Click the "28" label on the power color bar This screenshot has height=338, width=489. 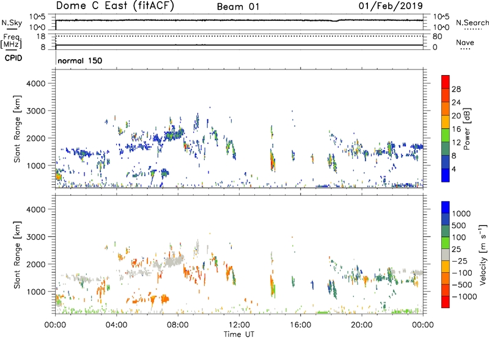[456, 89]
